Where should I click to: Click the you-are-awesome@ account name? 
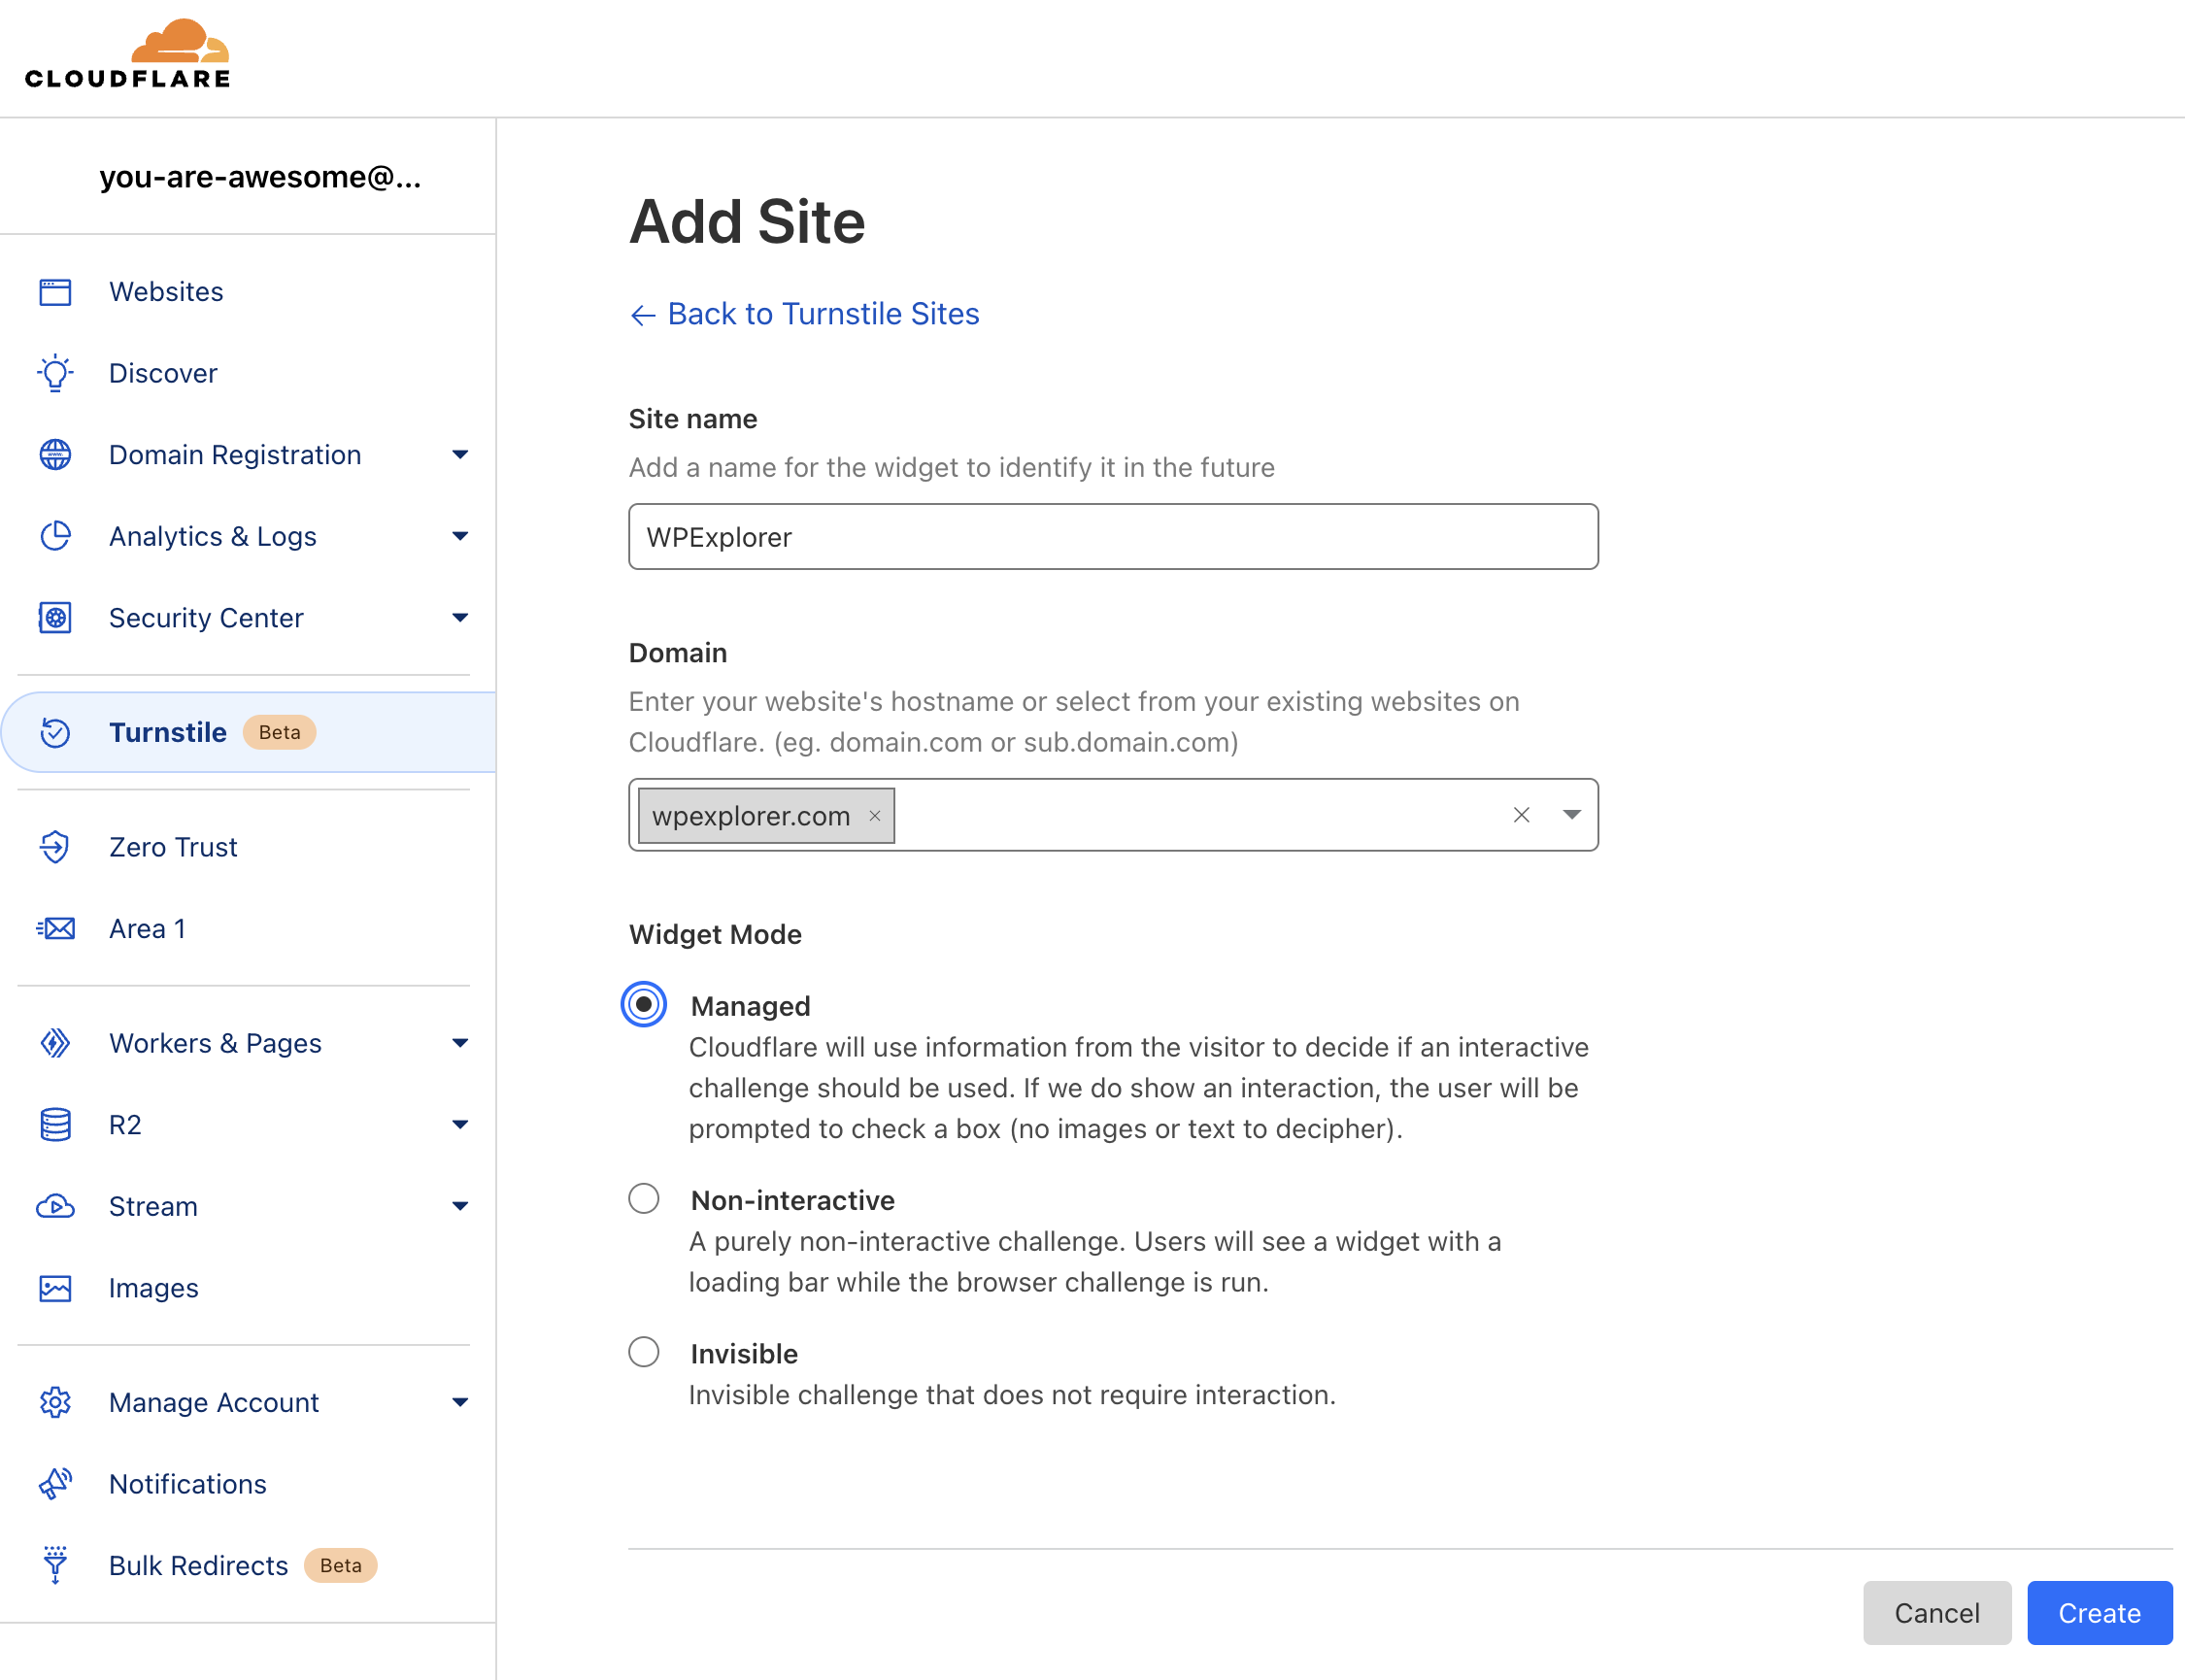tap(260, 177)
